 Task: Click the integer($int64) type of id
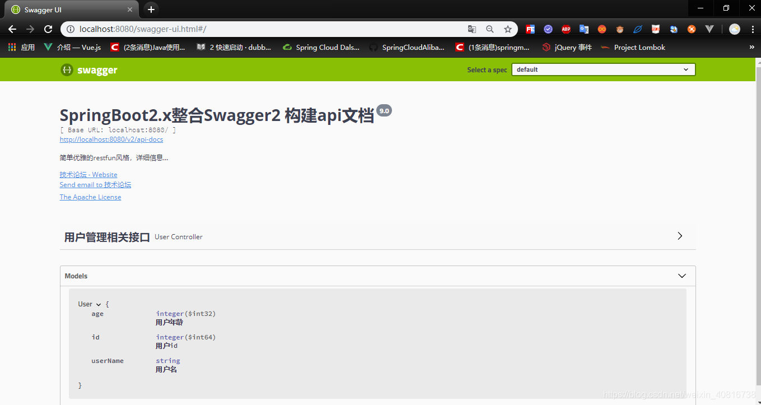[x=186, y=337]
